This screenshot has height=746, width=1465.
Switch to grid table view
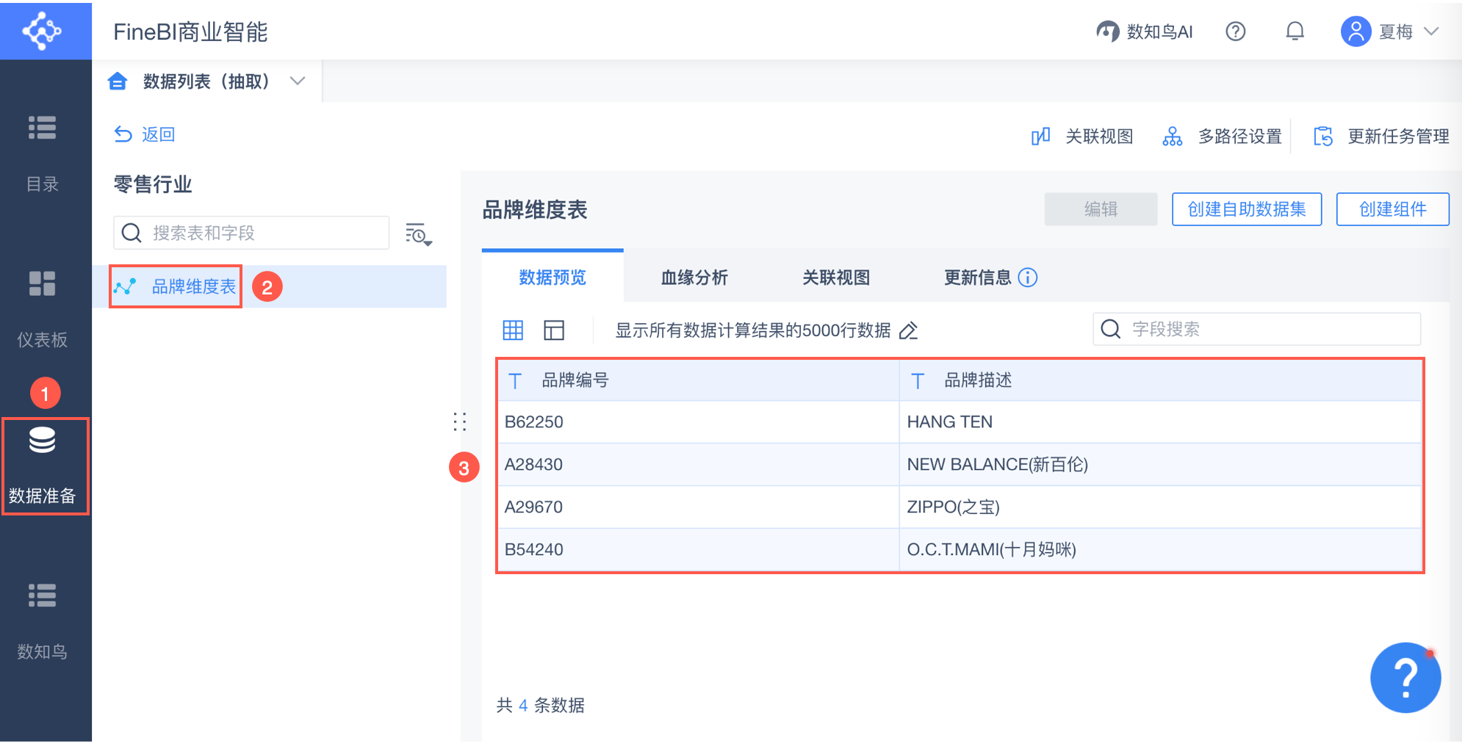point(513,330)
